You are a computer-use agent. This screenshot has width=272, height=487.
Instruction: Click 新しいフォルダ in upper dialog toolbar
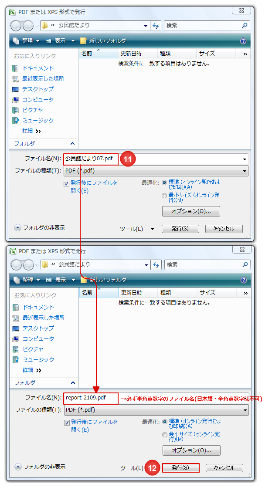pos(103,41)
